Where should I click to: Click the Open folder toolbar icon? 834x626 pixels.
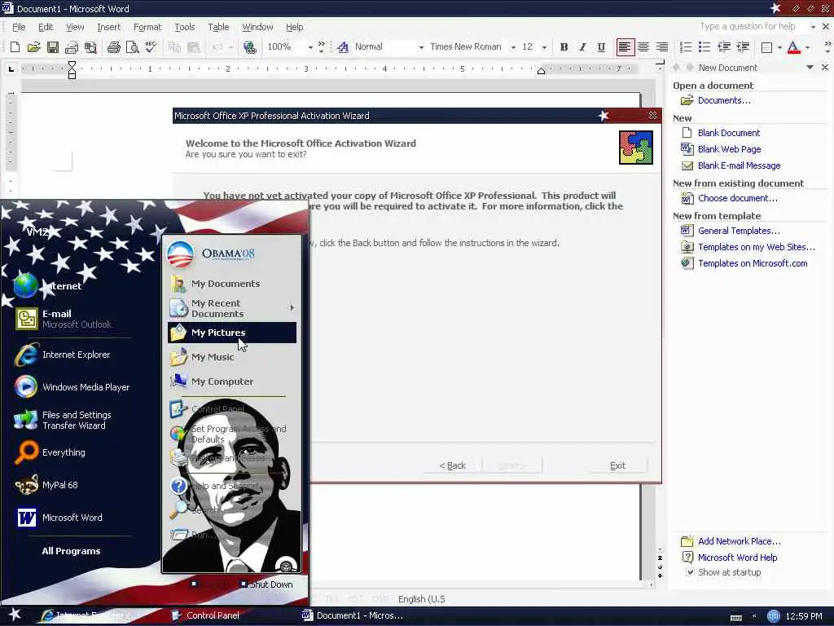pos(33,47)
